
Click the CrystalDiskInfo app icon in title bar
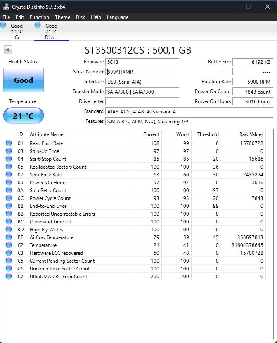(6, 7)
